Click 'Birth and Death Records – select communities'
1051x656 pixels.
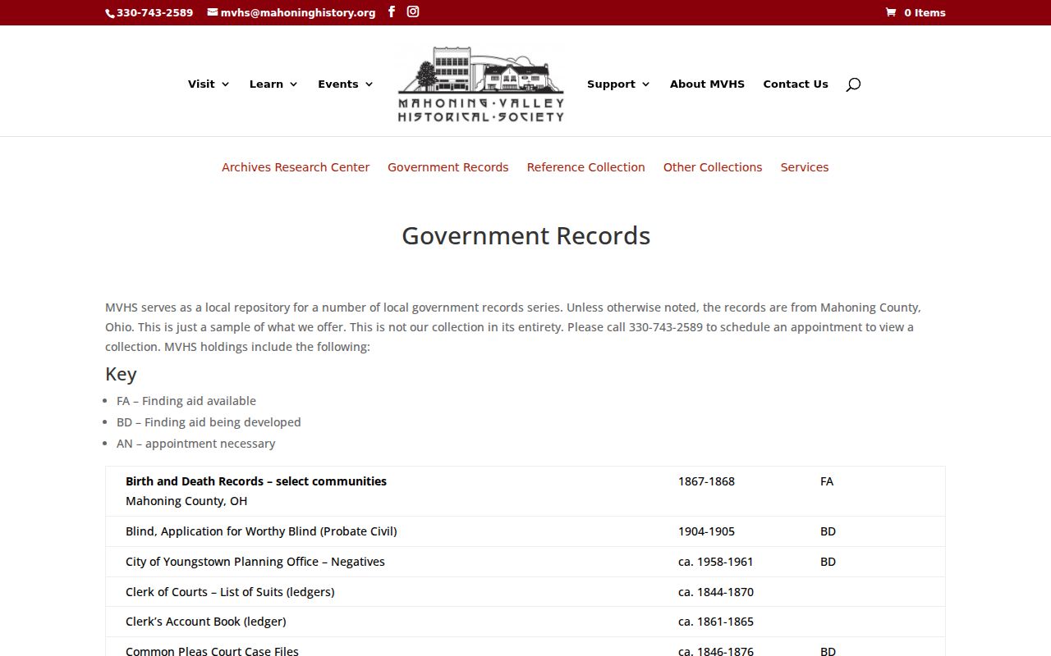coord(256,481)
